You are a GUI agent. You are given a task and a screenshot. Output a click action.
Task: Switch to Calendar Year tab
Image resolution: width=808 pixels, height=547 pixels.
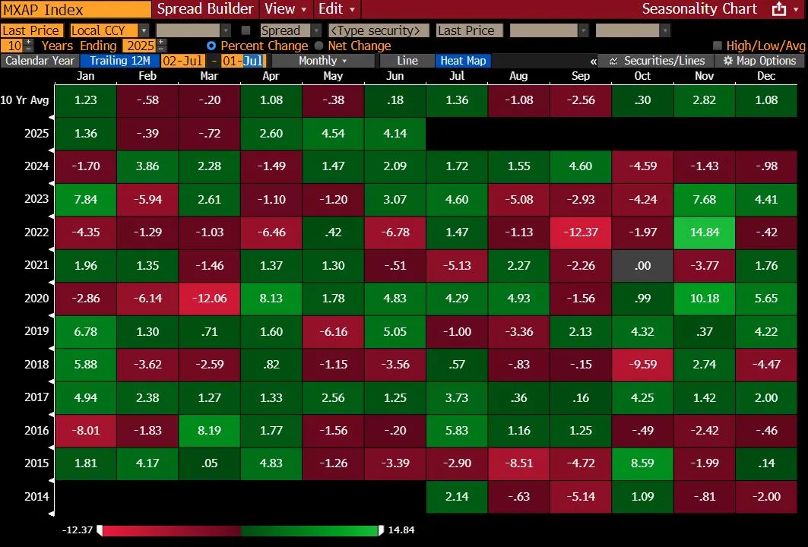[40, 61]
